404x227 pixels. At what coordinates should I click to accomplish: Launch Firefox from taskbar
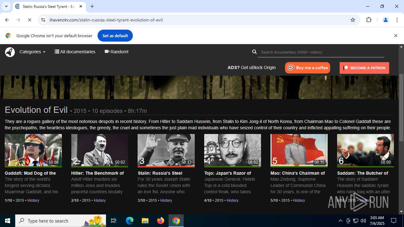161,221
